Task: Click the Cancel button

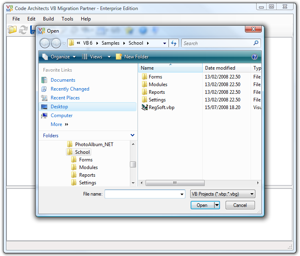Action: pos(240,205)
